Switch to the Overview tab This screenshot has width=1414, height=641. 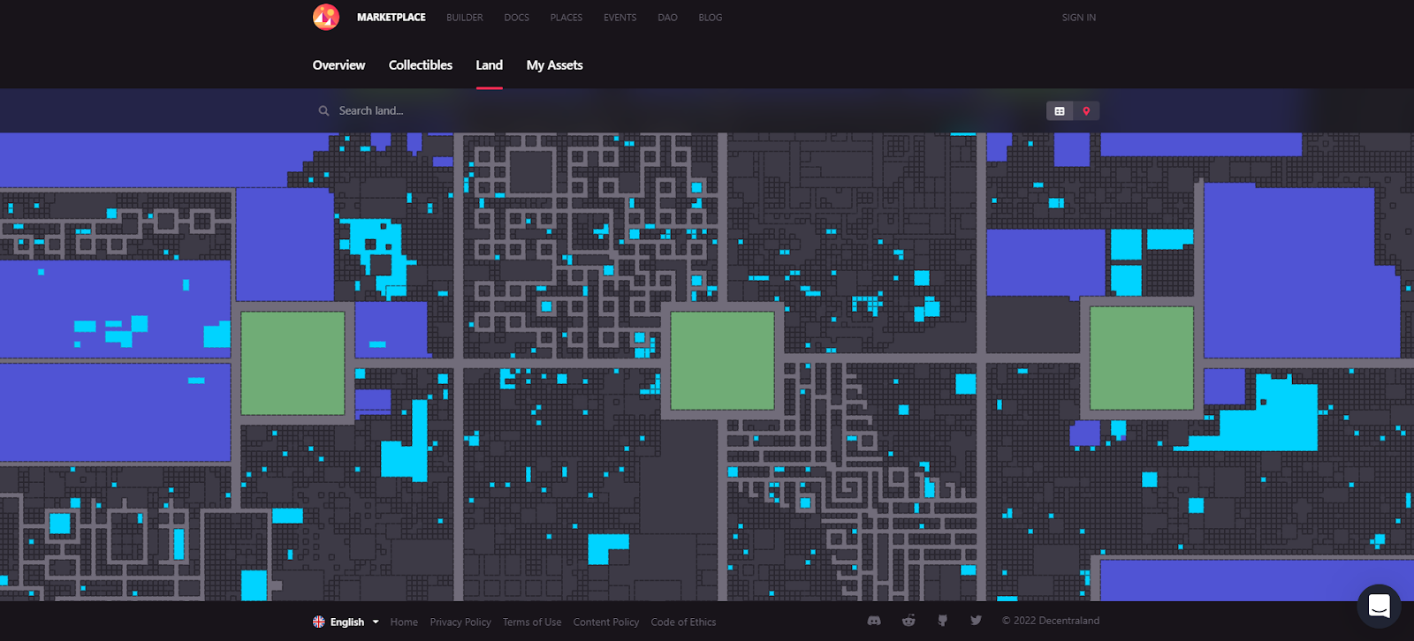(x=338, y=65)
